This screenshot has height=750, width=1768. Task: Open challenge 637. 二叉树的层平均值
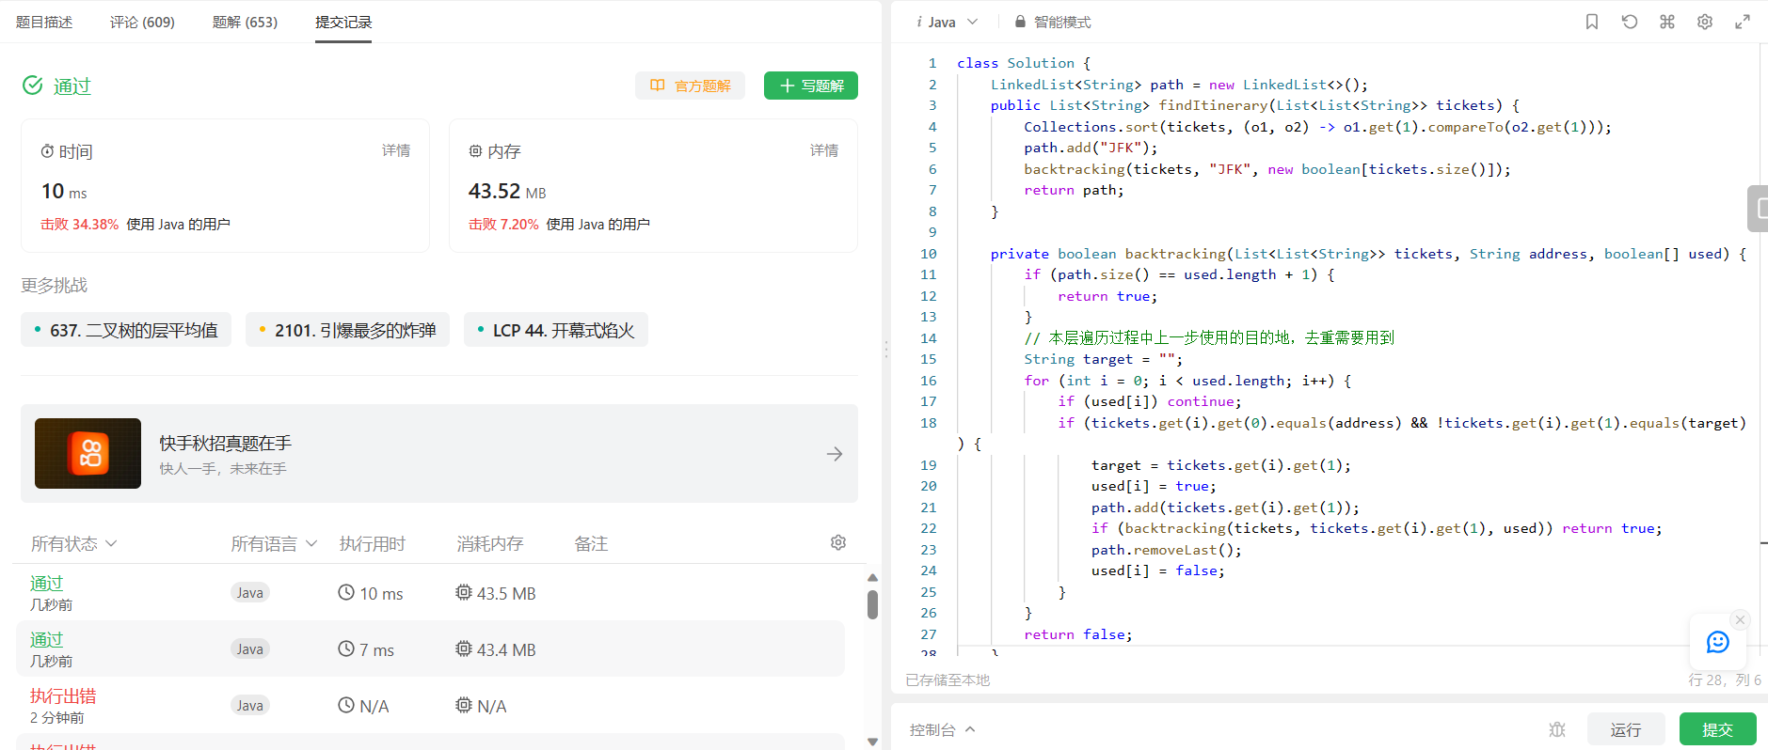(126, 330)
